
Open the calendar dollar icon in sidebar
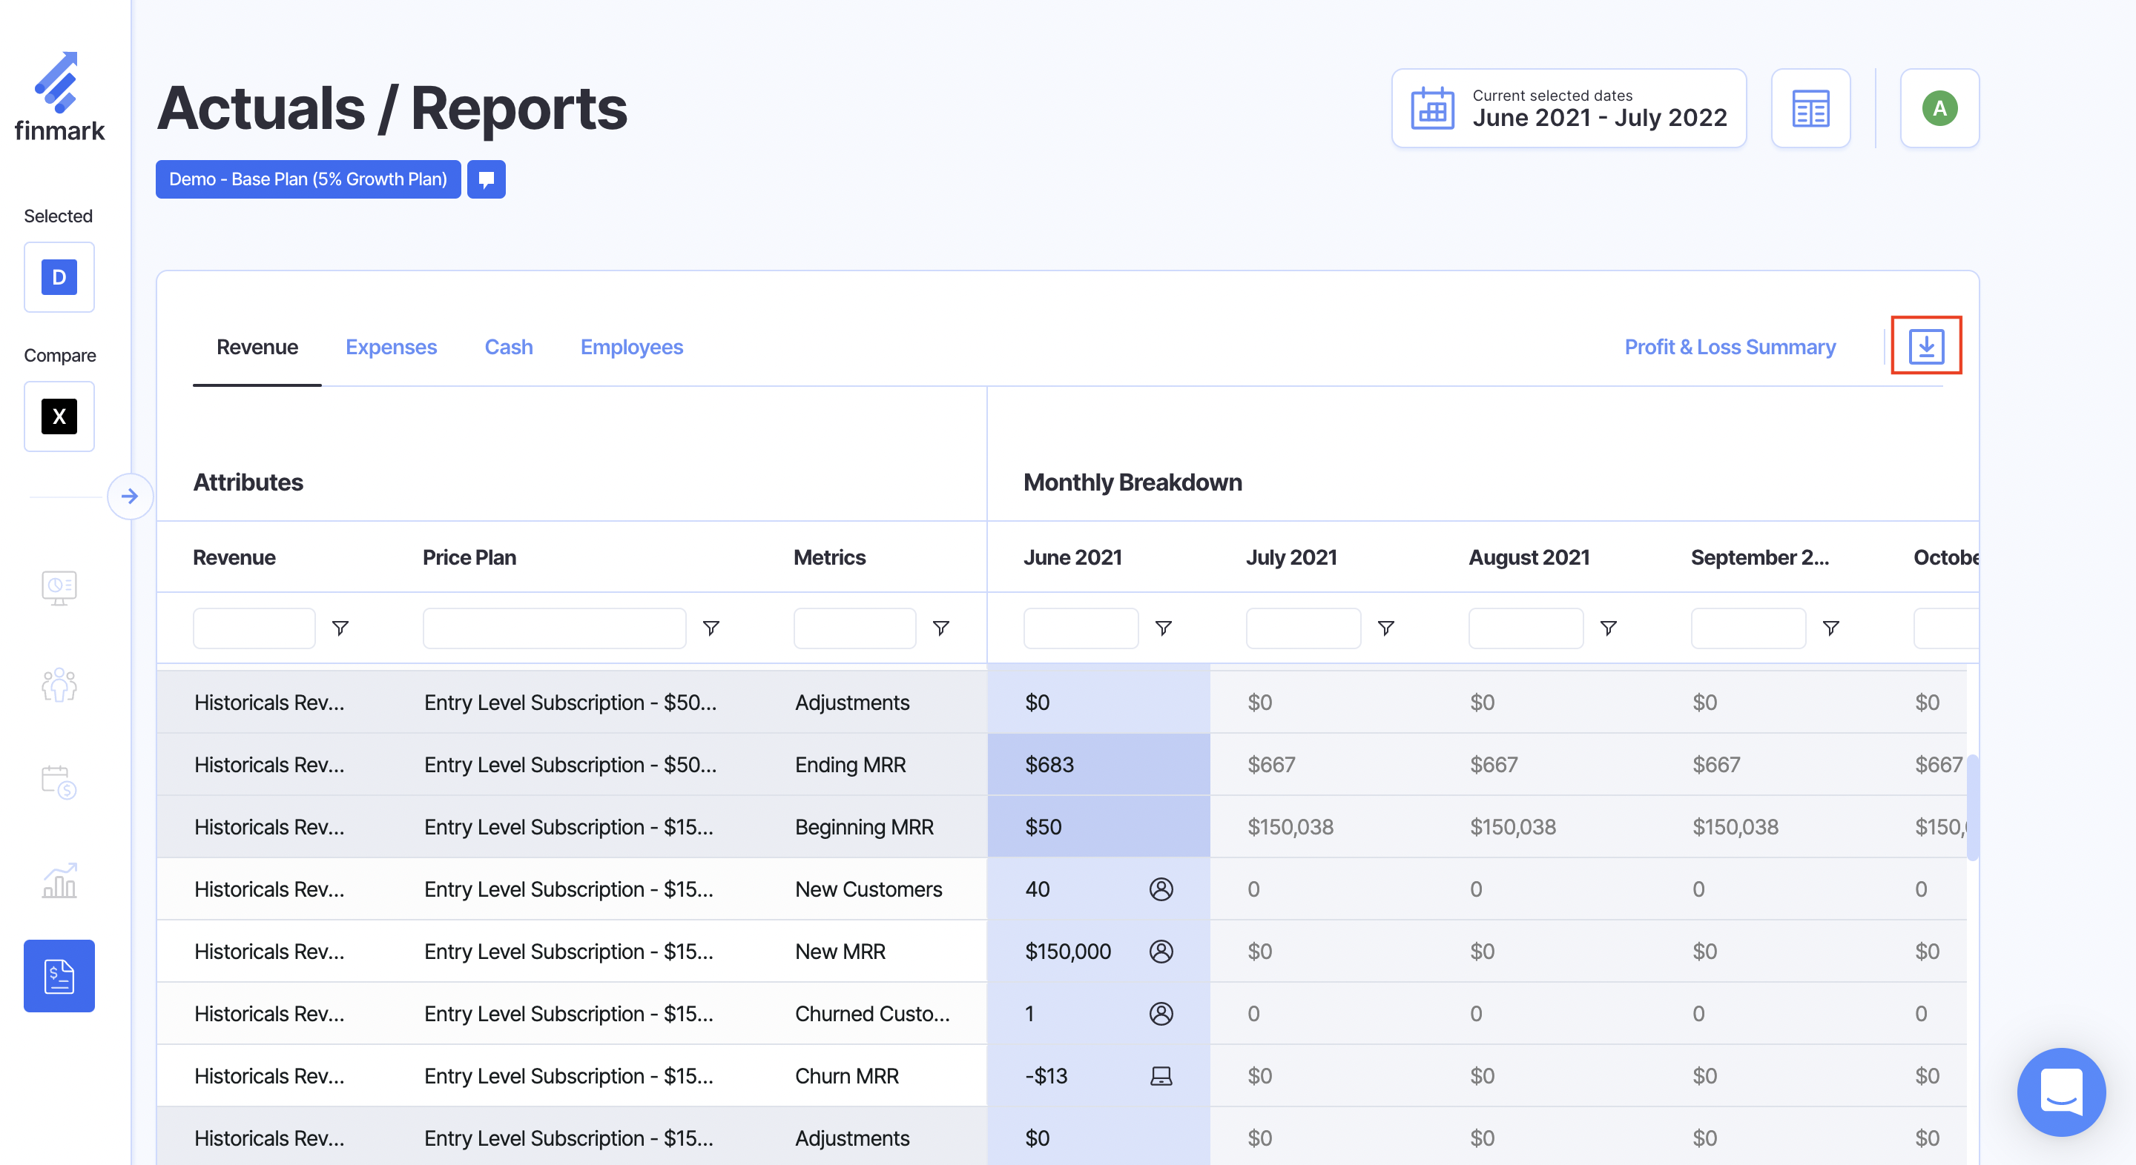pyautogui.click(x=59, y=781)
